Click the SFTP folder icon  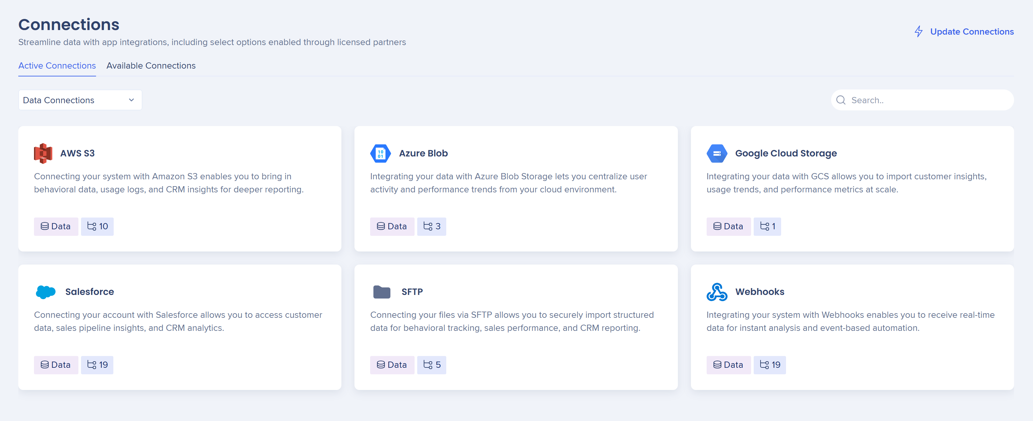381,291
